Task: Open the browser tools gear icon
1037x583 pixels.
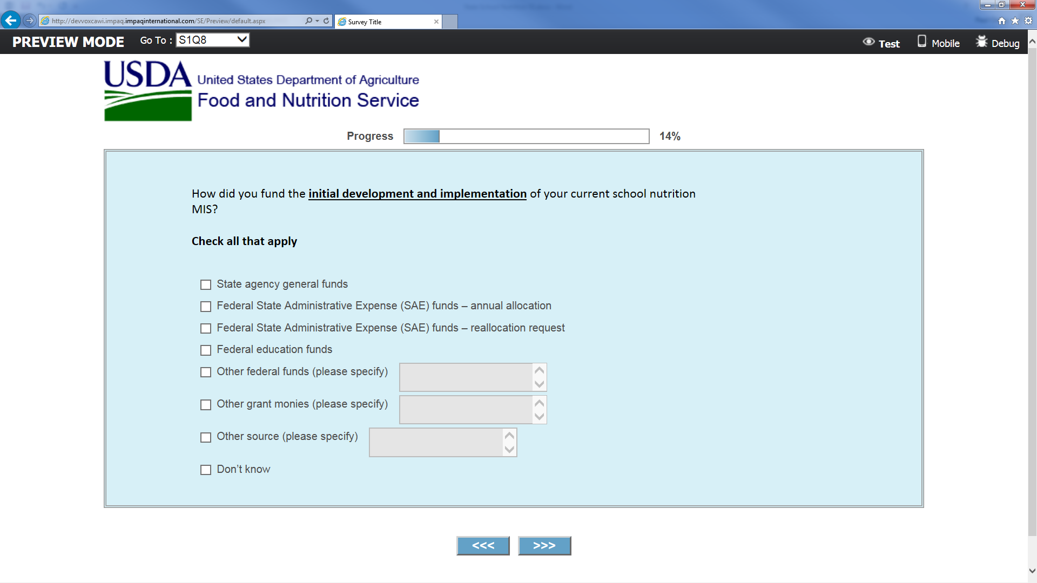Action: pyautogui.click(x=1028, y=21)
